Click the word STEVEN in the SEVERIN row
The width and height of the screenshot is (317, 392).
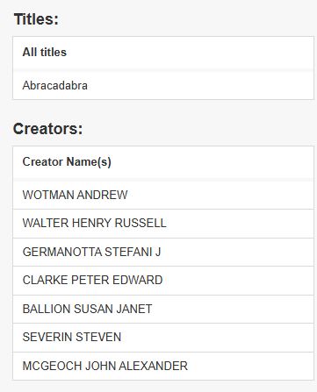tap(98, 337)
